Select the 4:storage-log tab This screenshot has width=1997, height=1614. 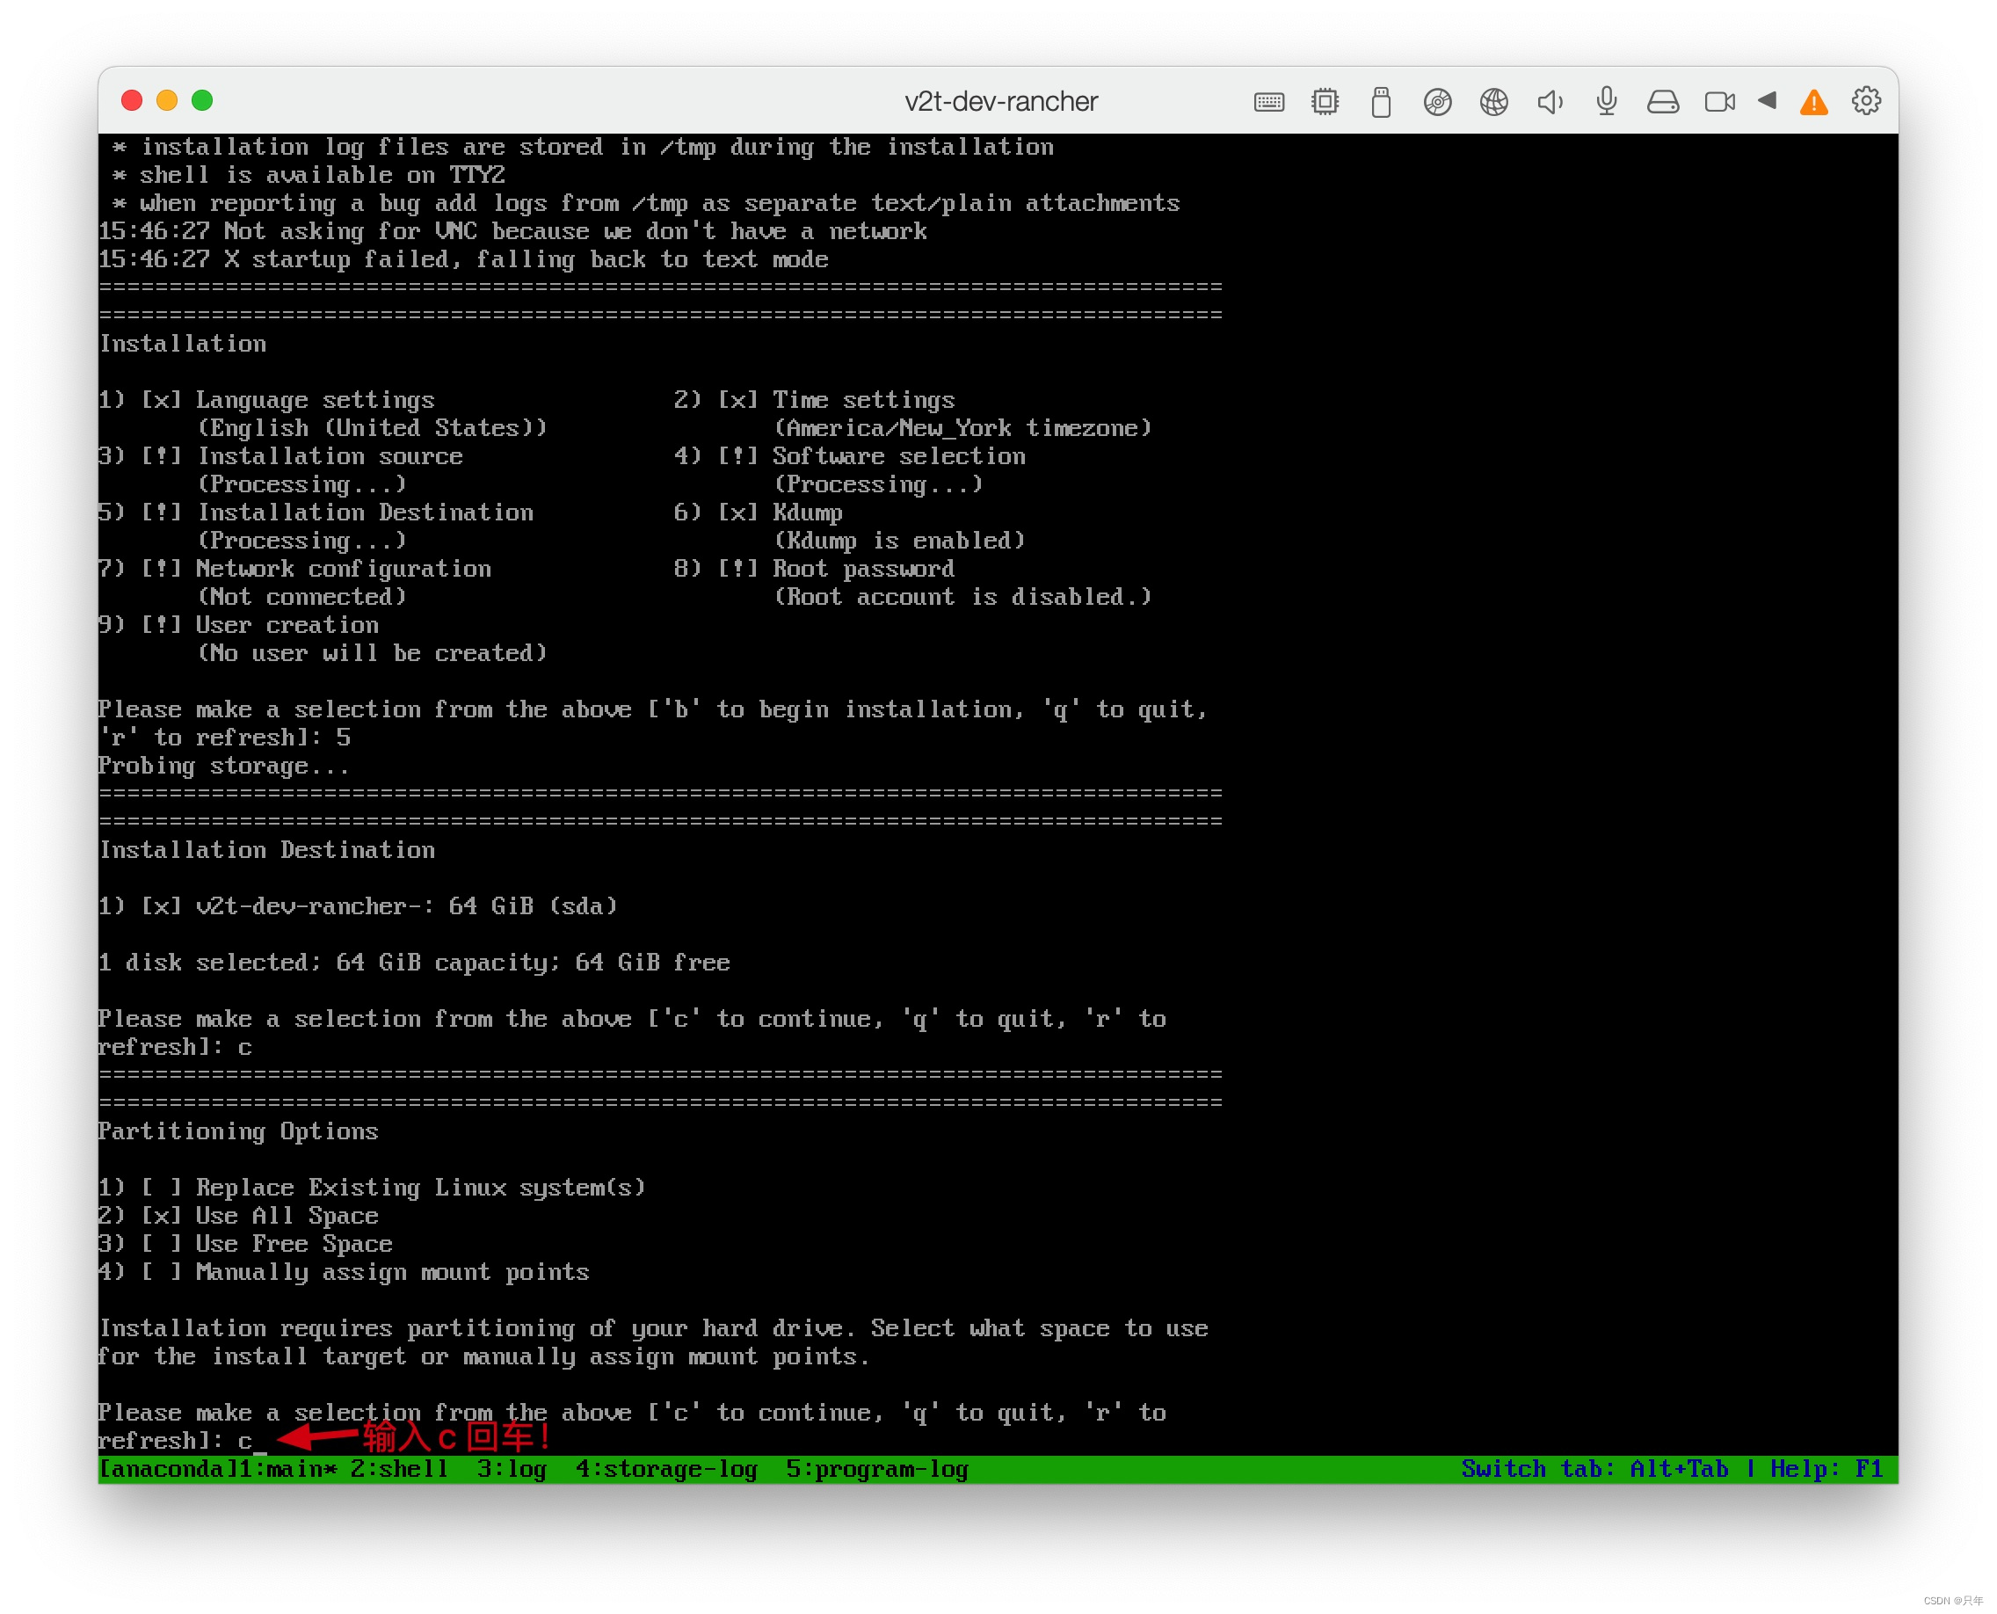(x=665, y=1469)
